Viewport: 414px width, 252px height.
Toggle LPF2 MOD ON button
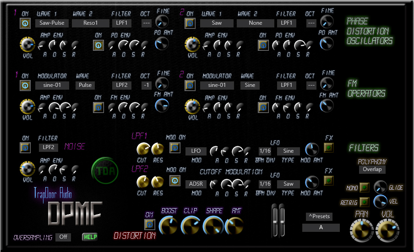pos(175,181)
